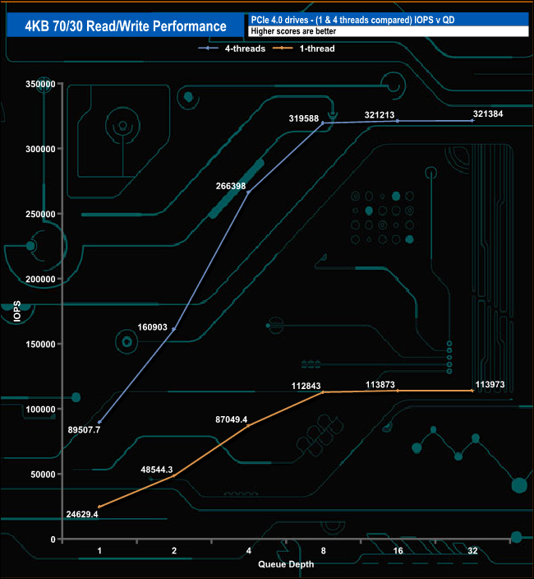Click the 266398 data point on blue line
The height and width of the screenshot is (579, 534).
pyautogui.click(x=248, y=192)
